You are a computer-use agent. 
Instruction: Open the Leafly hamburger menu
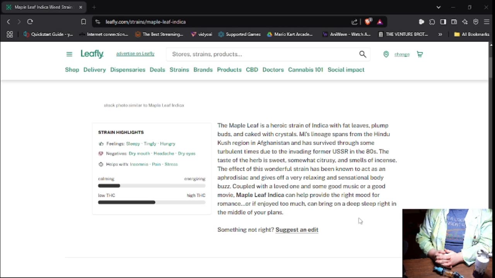pyautogui.click(x=69, y=54)
